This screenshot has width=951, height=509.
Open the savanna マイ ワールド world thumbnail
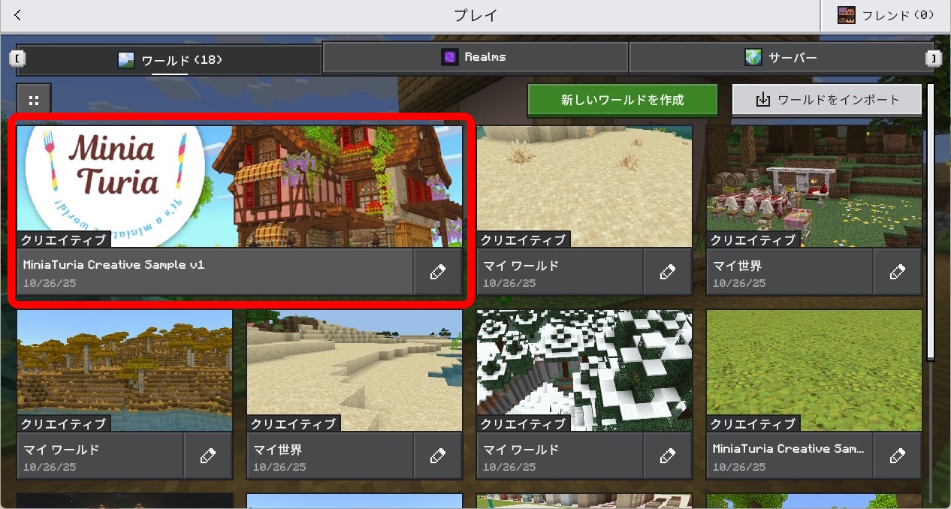coord(125,368)
